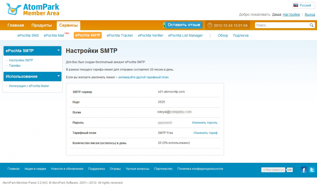Click the Мне нравится like button
Image resolution: width=317 pixels, height=186 pixels.
coord(273,170)
